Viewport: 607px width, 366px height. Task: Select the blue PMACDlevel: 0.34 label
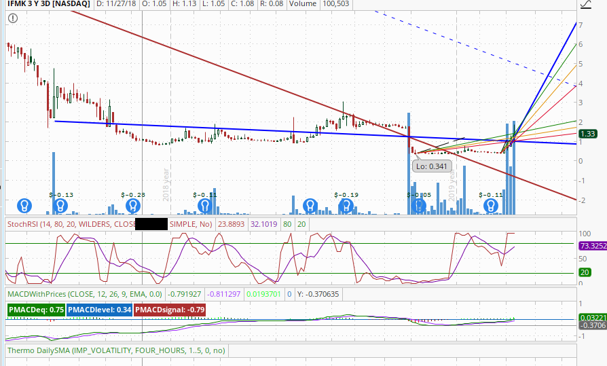coord(100,310)
